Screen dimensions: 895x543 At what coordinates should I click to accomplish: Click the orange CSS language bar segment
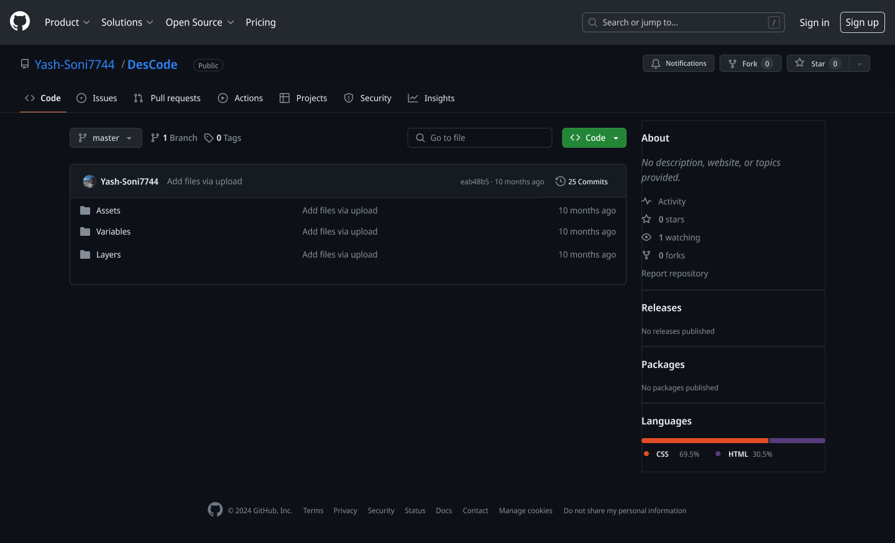(705, 441)
